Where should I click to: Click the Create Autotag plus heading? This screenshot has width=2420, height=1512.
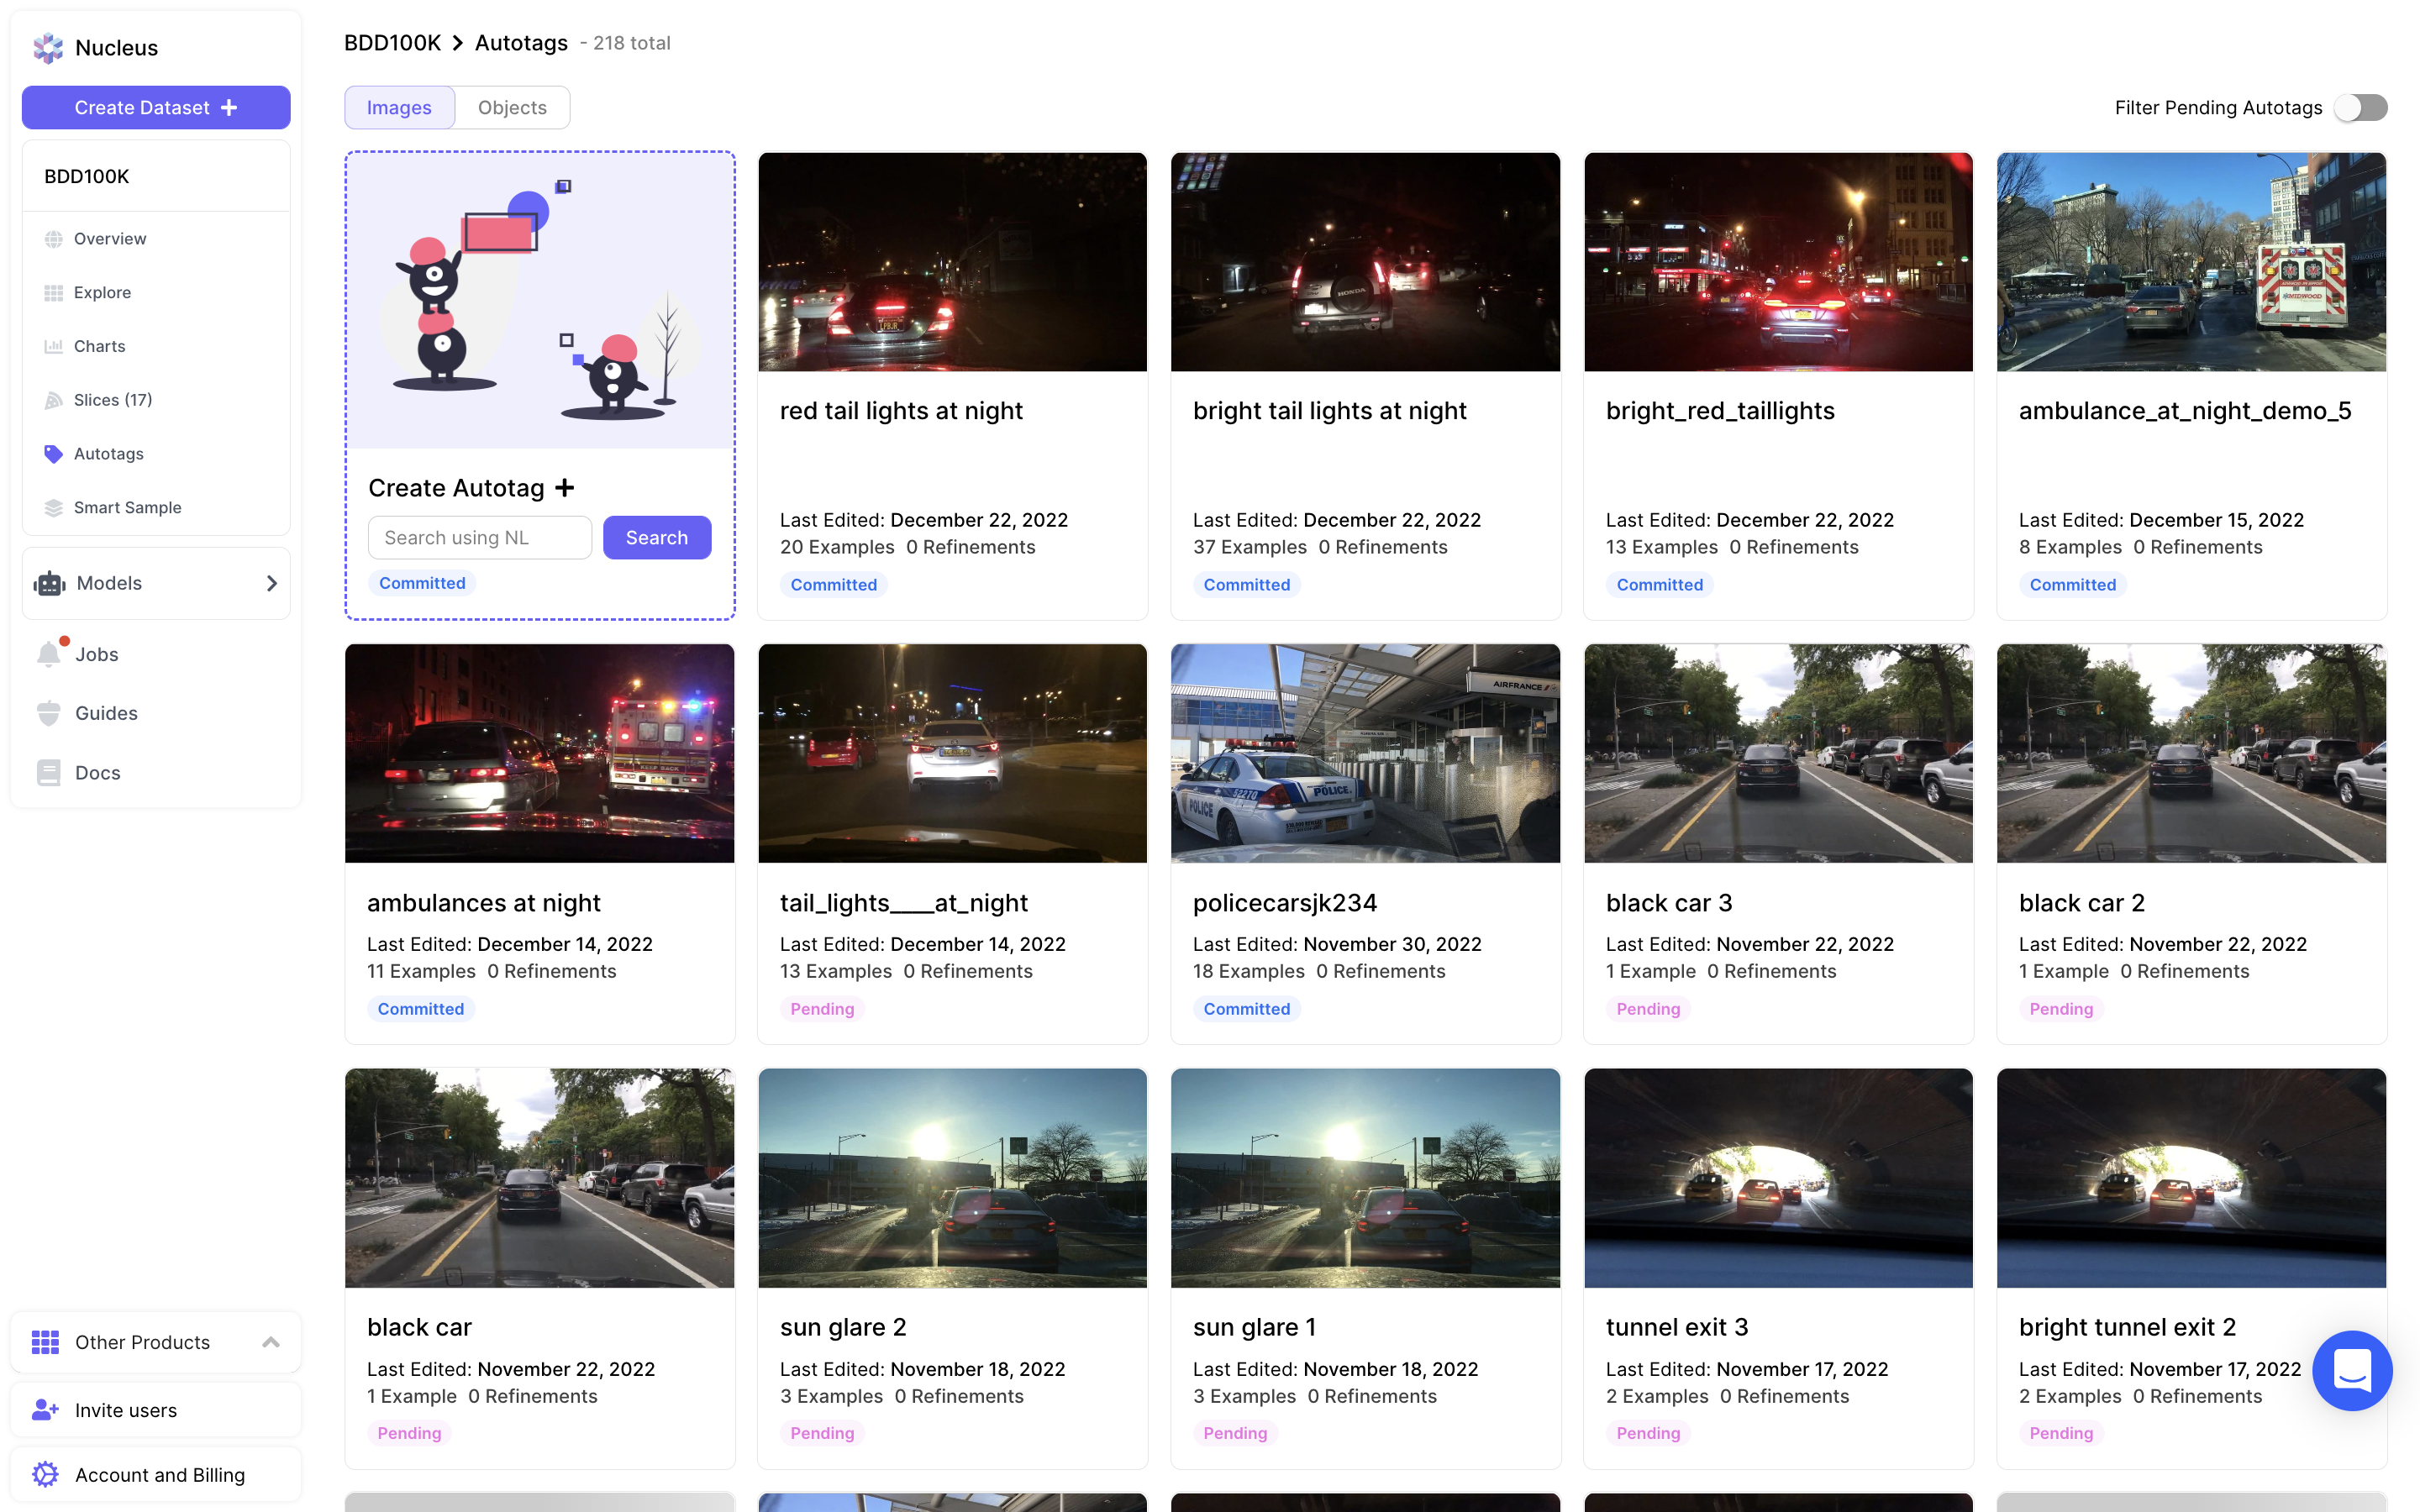point(471,487)
